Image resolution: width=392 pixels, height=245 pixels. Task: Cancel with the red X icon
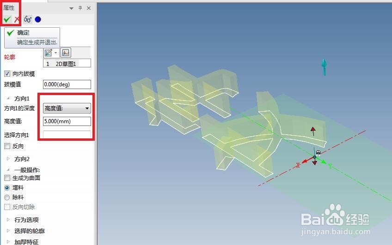point(17,19)
